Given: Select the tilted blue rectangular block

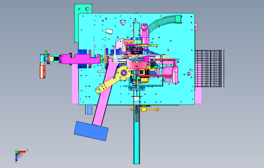Looking at the screenshot, I should tap(91, 131).
